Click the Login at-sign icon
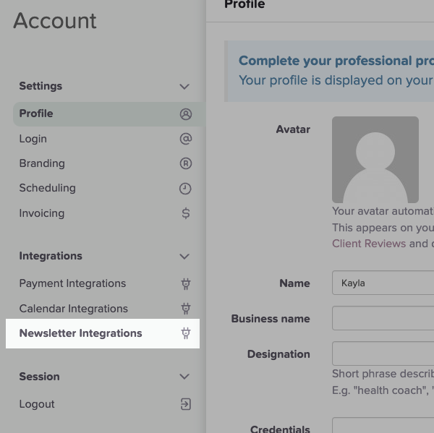This screenshot has width=434, height=433. pyautogui.click(x=185, y=139)
